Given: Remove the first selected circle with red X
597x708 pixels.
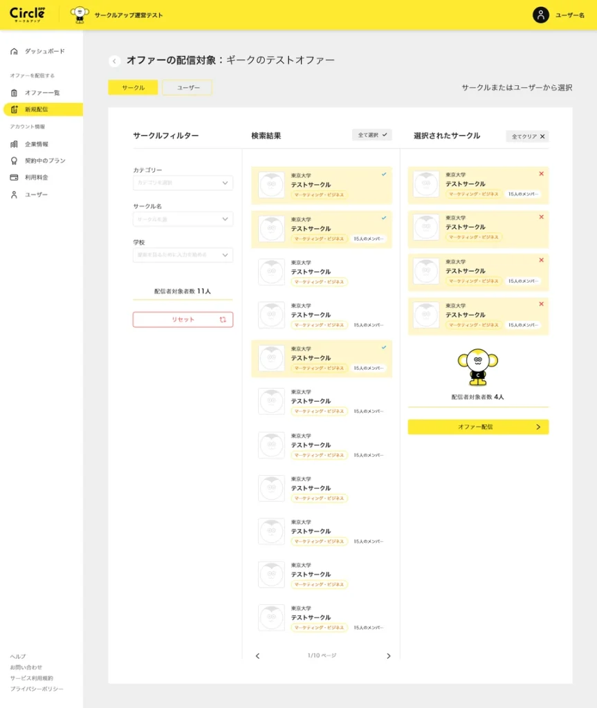Looking at the screenshot, I should coord(541,174).
